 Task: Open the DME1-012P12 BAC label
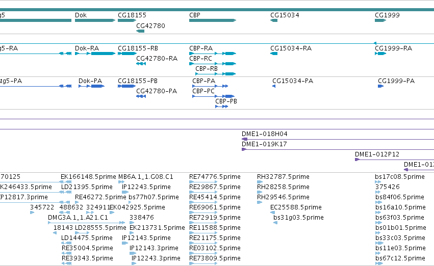point(377,154)
